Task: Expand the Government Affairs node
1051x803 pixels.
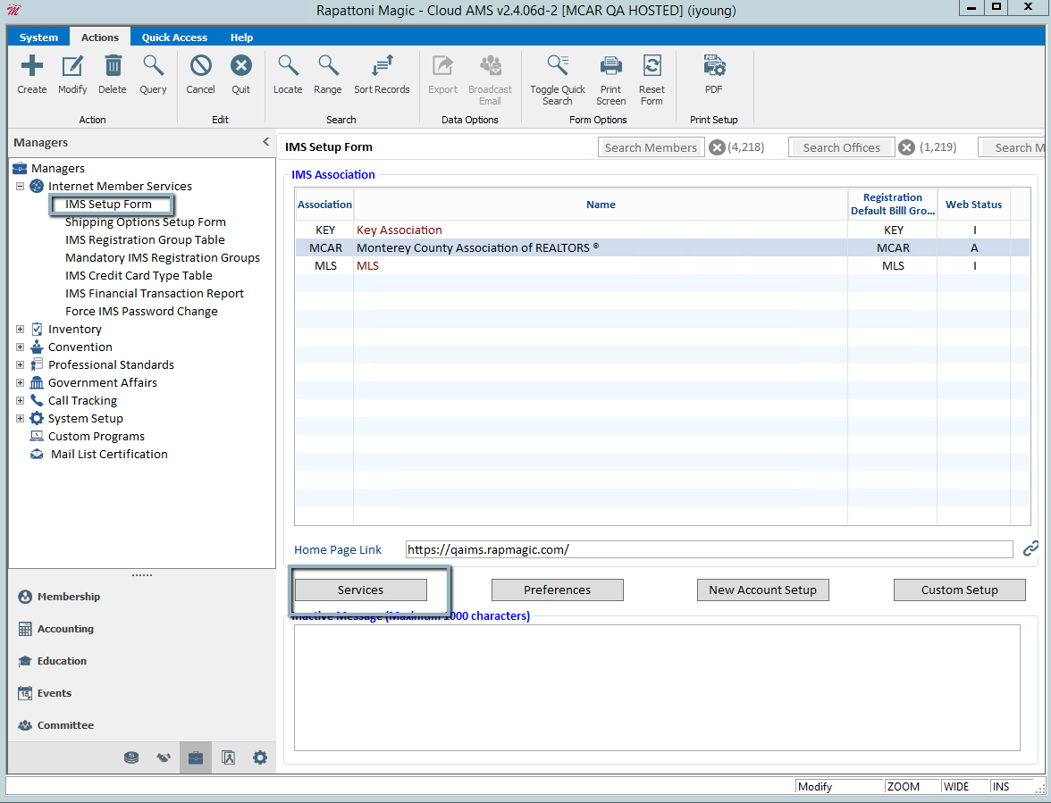Action: pyautogui.click(x=20, y=382)
